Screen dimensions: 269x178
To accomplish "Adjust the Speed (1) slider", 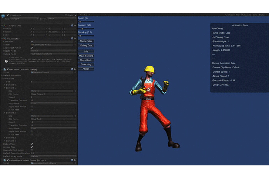I will tap(86, 22).
